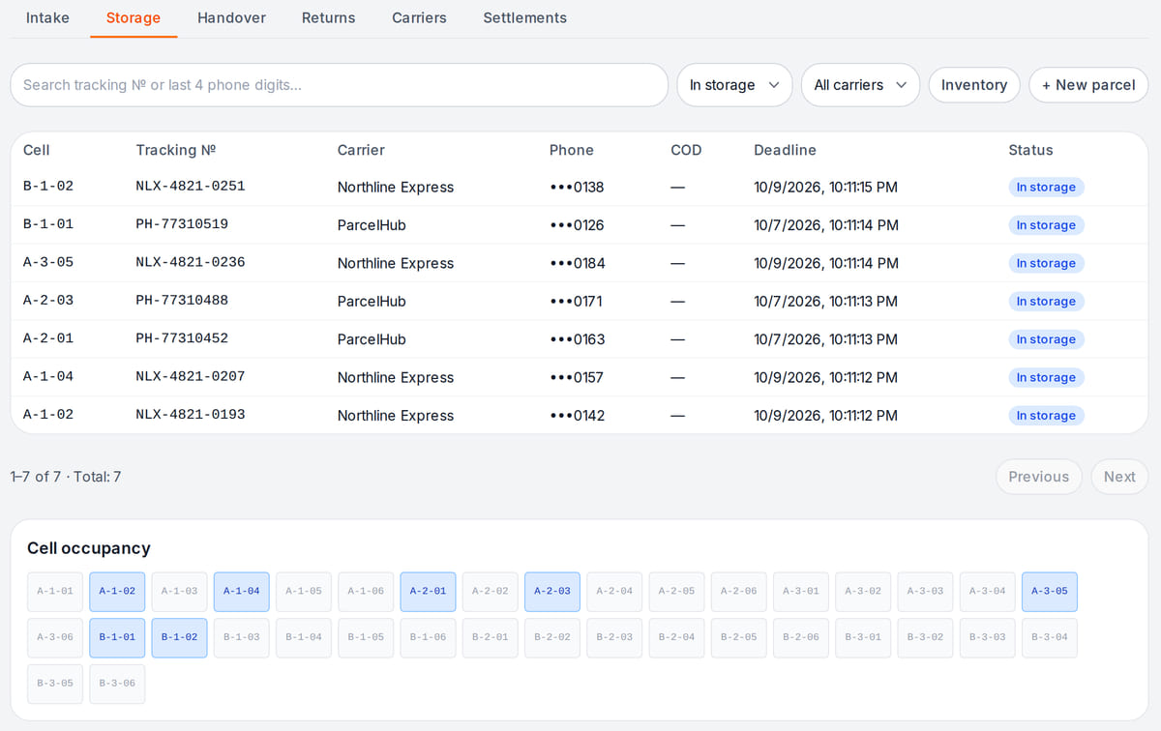Switch to the Handover tab
This screenshot has height=731, width=1161.
[x=231, y=17]
